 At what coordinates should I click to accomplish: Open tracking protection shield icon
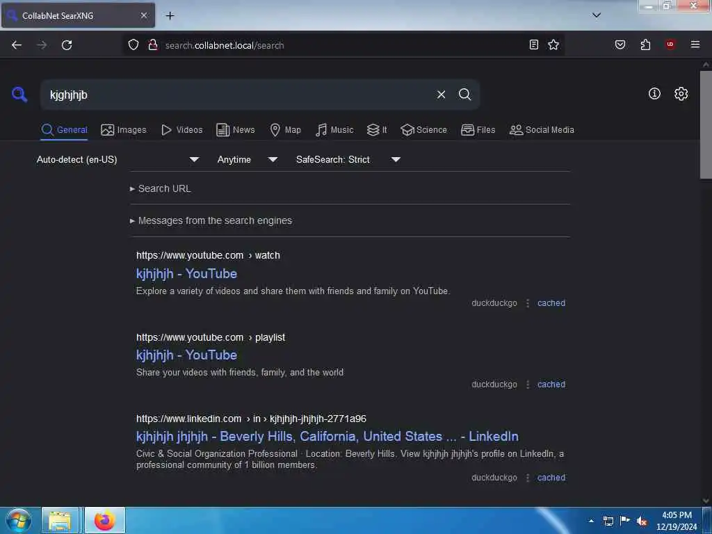tap(133, 45)
